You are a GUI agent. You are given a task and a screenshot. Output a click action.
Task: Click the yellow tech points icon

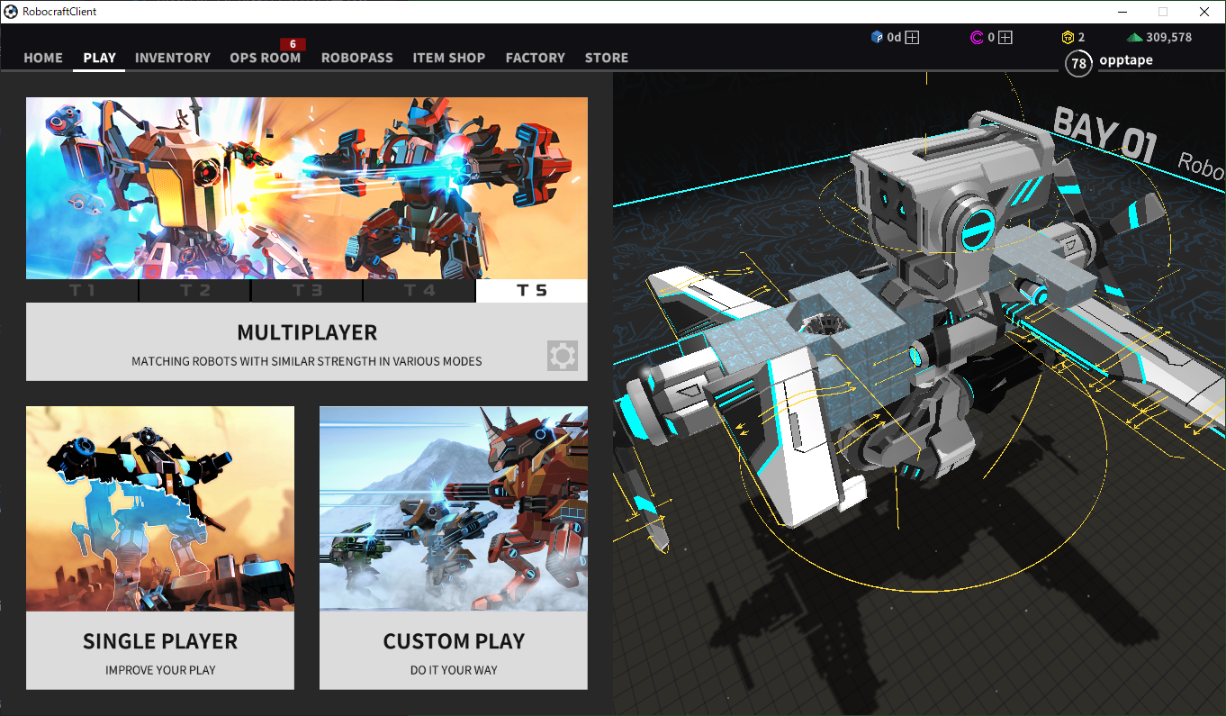click(x=1068, y=37)
